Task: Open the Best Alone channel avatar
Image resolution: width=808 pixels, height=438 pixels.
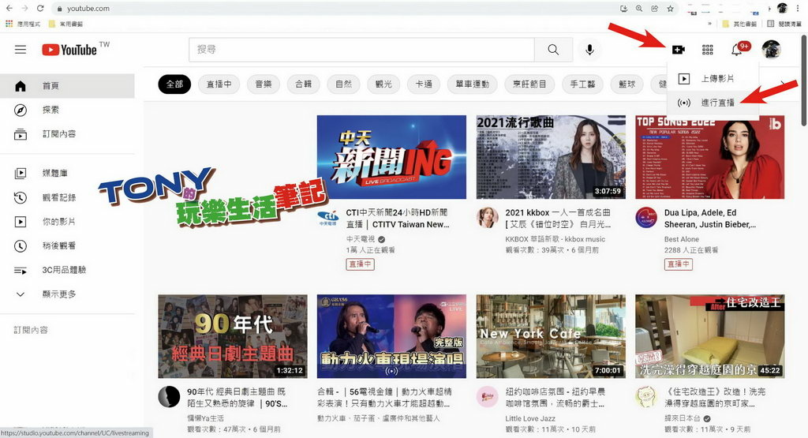Action: point(645,218)
